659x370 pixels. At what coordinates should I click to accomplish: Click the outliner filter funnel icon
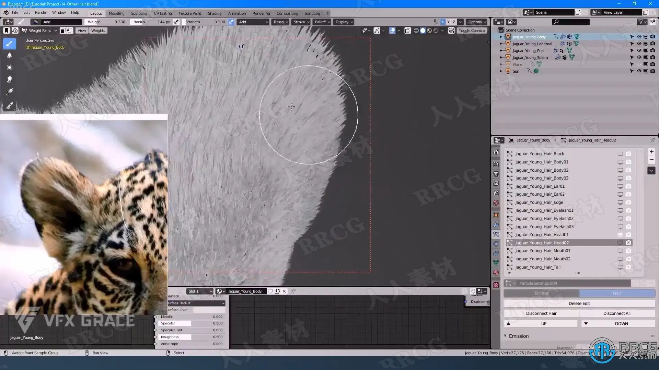click(x=640, y=22)
